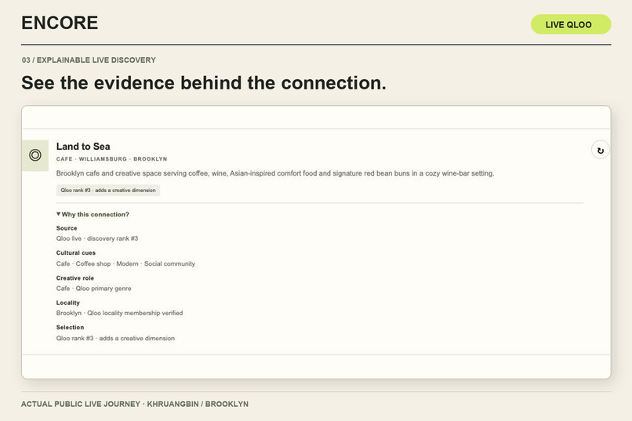Click Qloo live · discovery rank #3 text
This screenshot has height=421, width=632.
[x=97, y=238]
